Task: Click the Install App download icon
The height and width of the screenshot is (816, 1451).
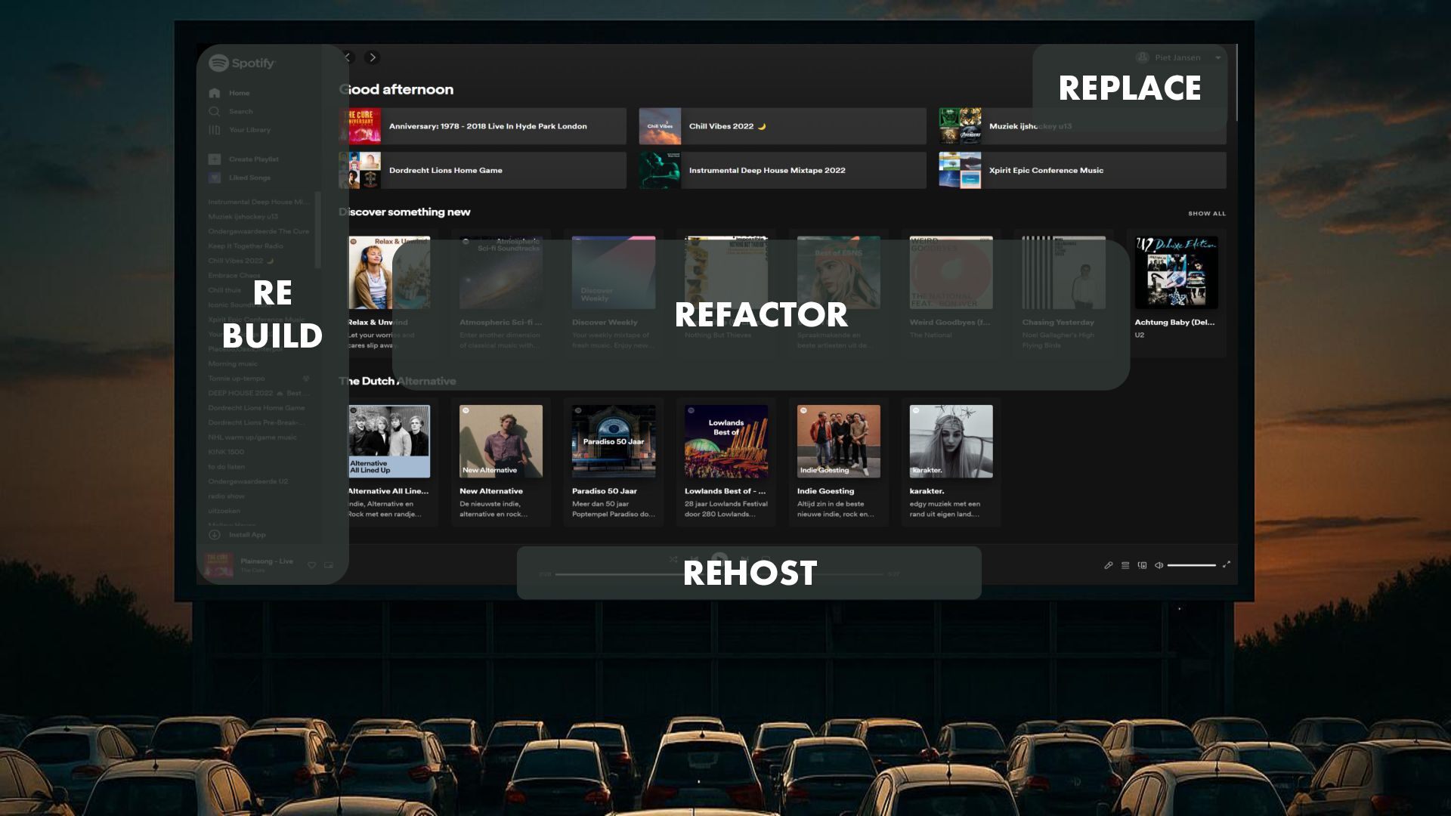Action: click(215, 535)
